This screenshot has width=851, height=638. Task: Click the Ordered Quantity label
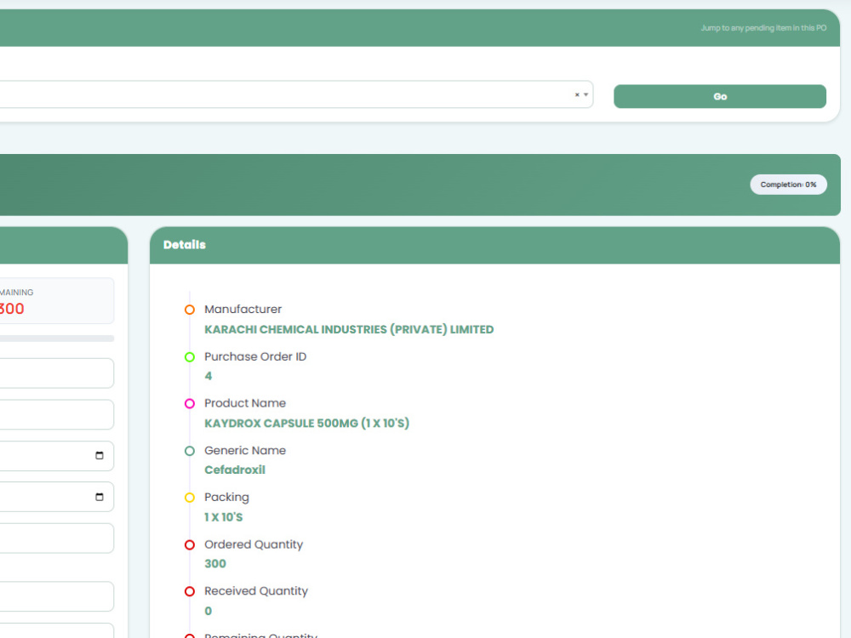254,544
